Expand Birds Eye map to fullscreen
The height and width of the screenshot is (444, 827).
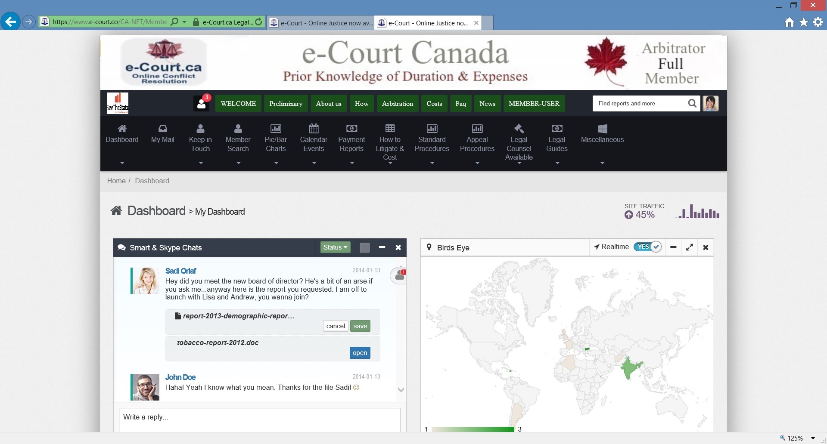coord(689,247)
